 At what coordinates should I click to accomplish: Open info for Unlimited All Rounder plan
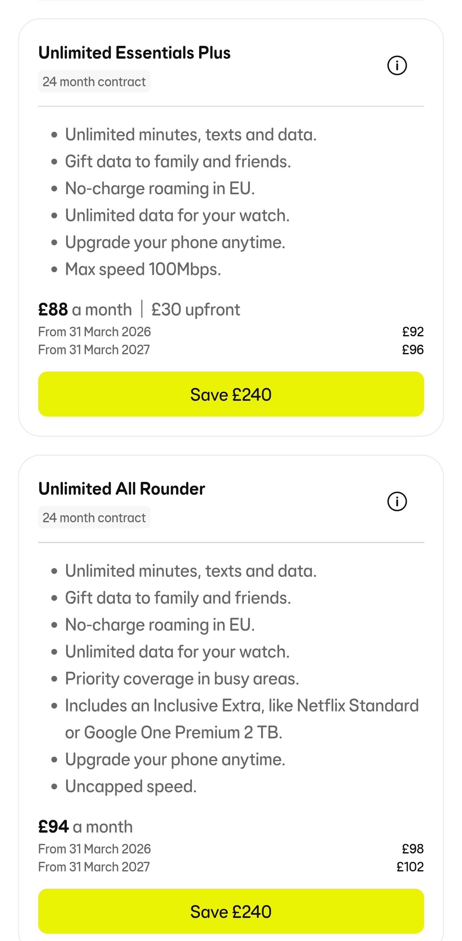tap(397, 501)
